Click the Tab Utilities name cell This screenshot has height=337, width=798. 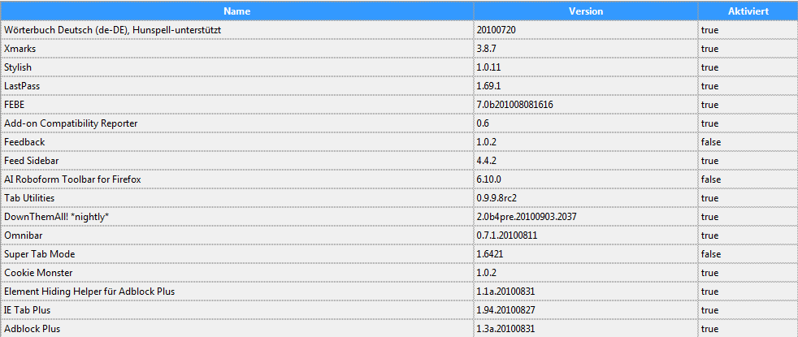click(30, 198)
